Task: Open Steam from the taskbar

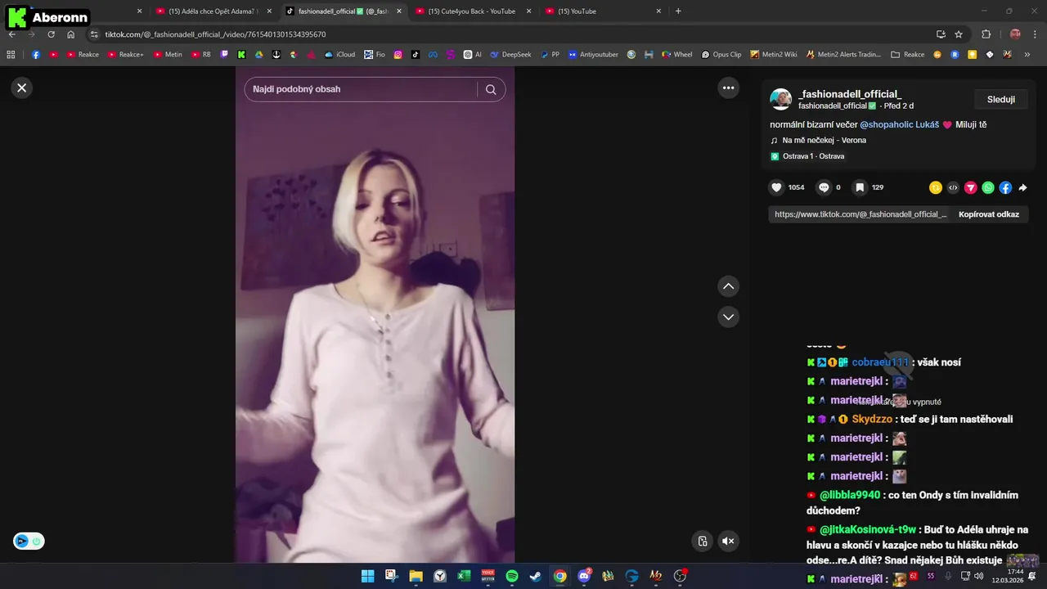Action: point(536,576)
